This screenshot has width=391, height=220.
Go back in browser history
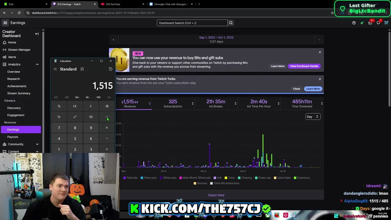pos(4,13)
